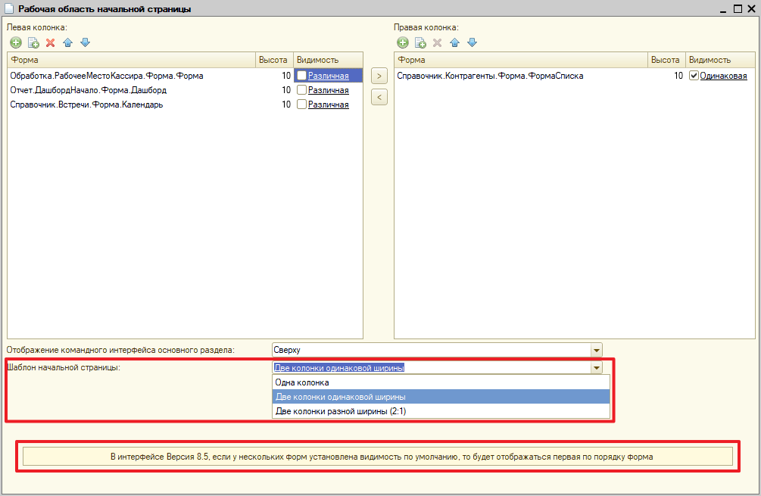Click height value 10 in Контрагенты row
The width and height of the screenshot is (761, 496).
pyautogui.click(x=678, y=76)
